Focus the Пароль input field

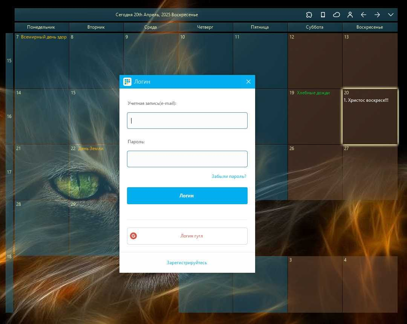(x=187, y=159)
